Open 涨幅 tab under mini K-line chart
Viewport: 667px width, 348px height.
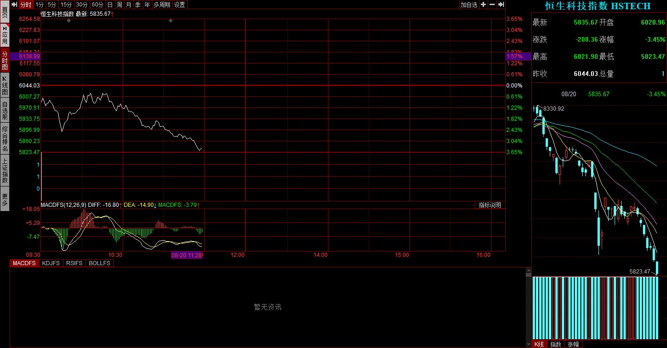573,344
